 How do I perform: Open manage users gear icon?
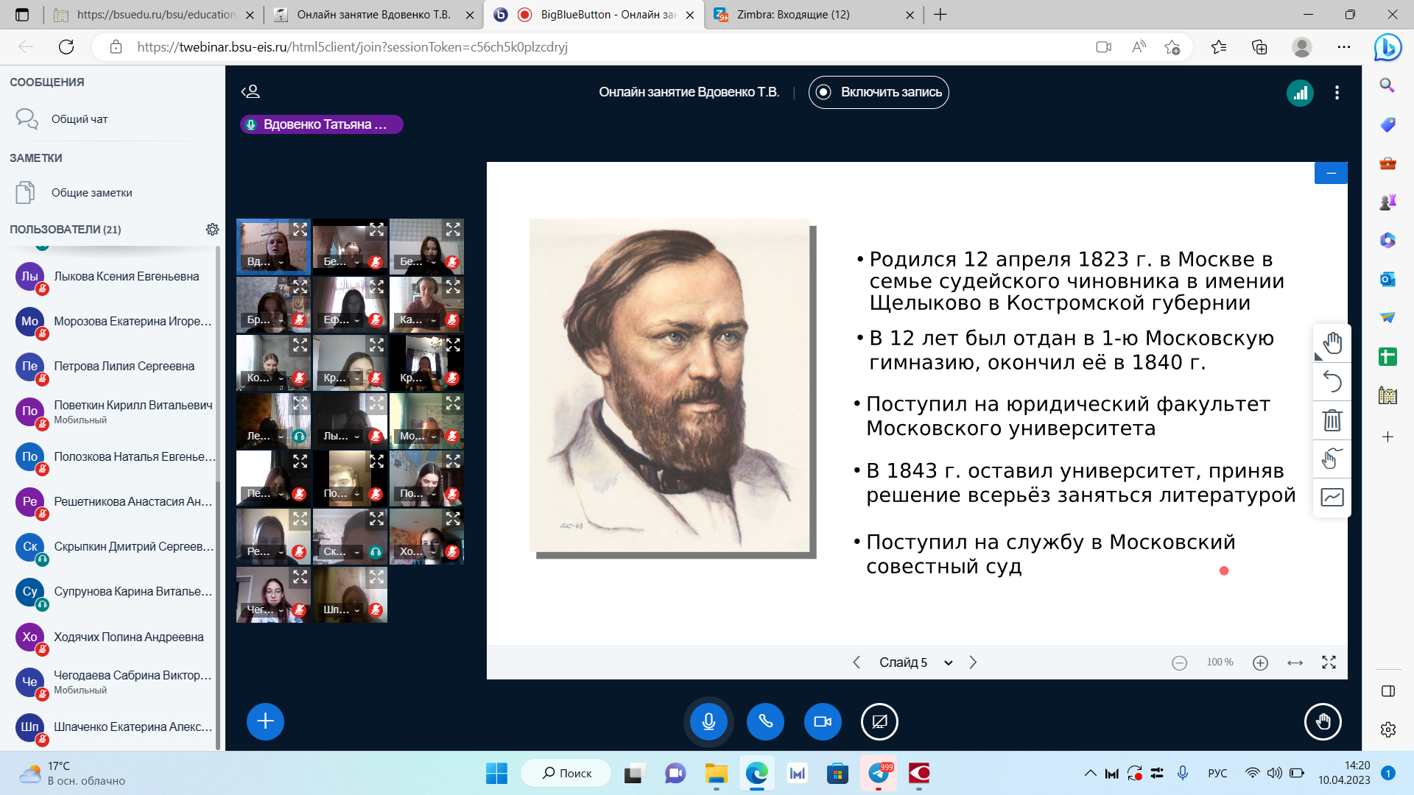[212, 230]
